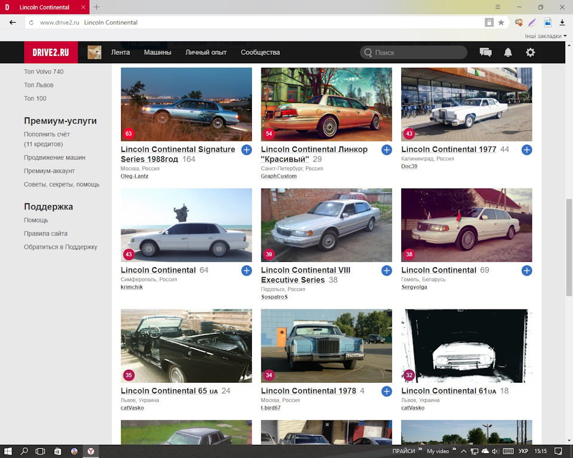Click the DRIVE2.RU logo

pyautogui.click(x=51, y=52)
